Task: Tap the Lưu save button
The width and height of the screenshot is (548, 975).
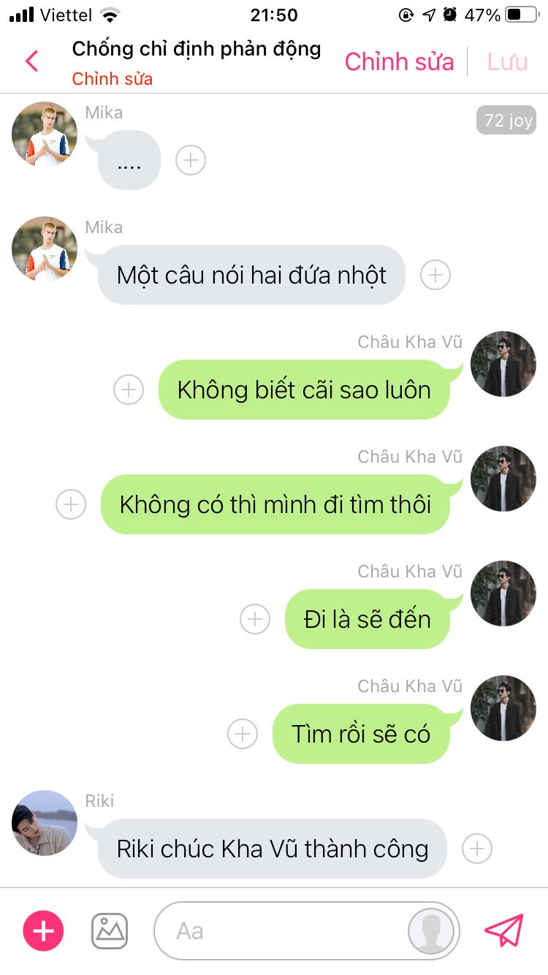Action: pyautogui.click(x=507, y=61)
